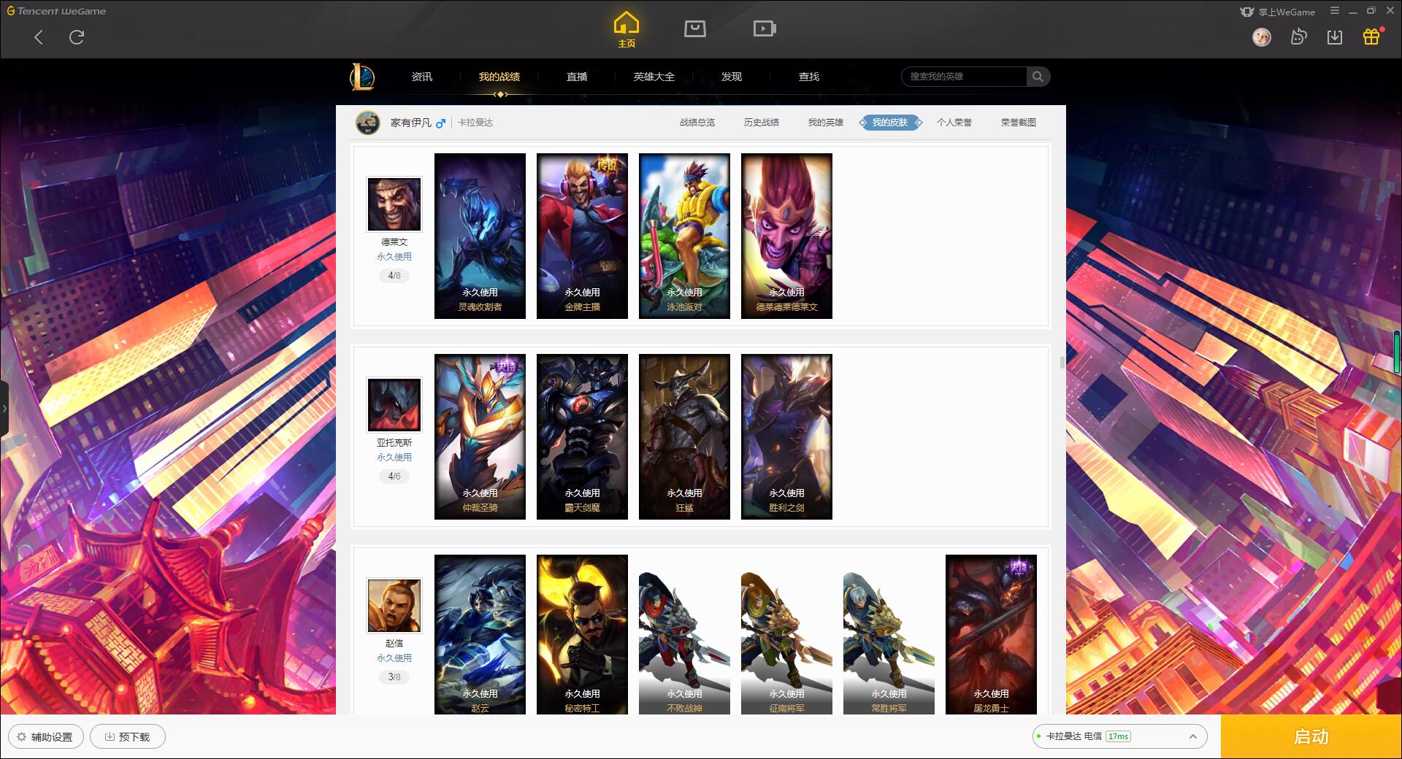
Task: Click the 启动 launch button
Action: point(1311,736)
